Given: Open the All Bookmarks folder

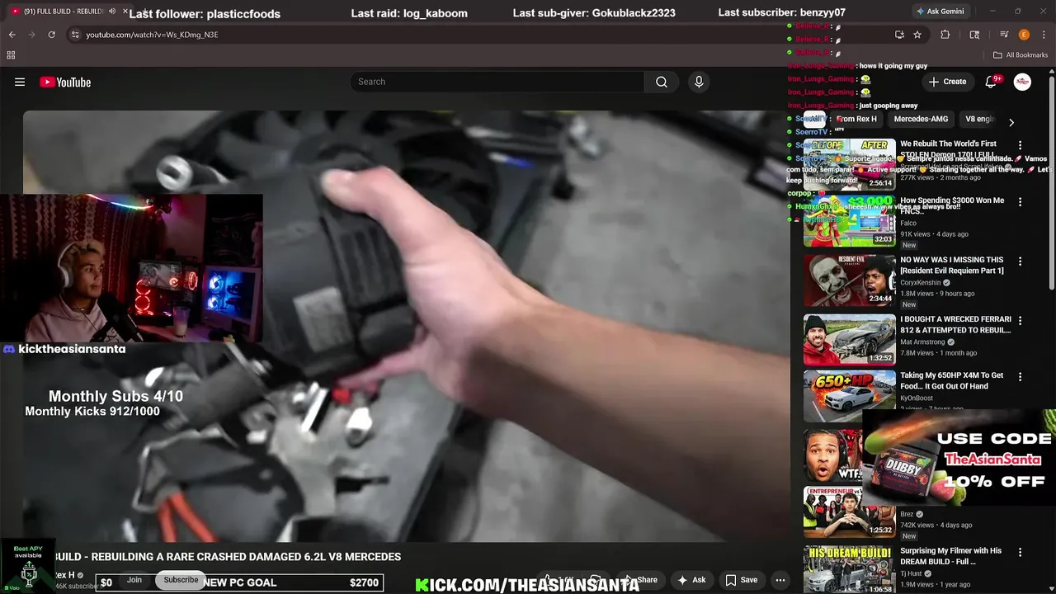Looking at the screenshot, I should point(1020,55).
